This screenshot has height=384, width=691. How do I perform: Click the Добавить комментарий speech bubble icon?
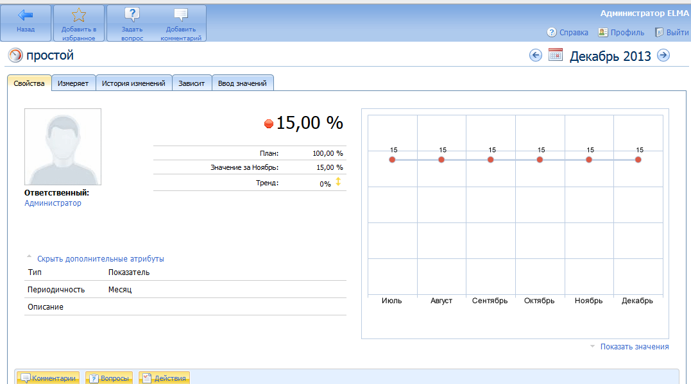pyautogui.click(x=181, y=15)
